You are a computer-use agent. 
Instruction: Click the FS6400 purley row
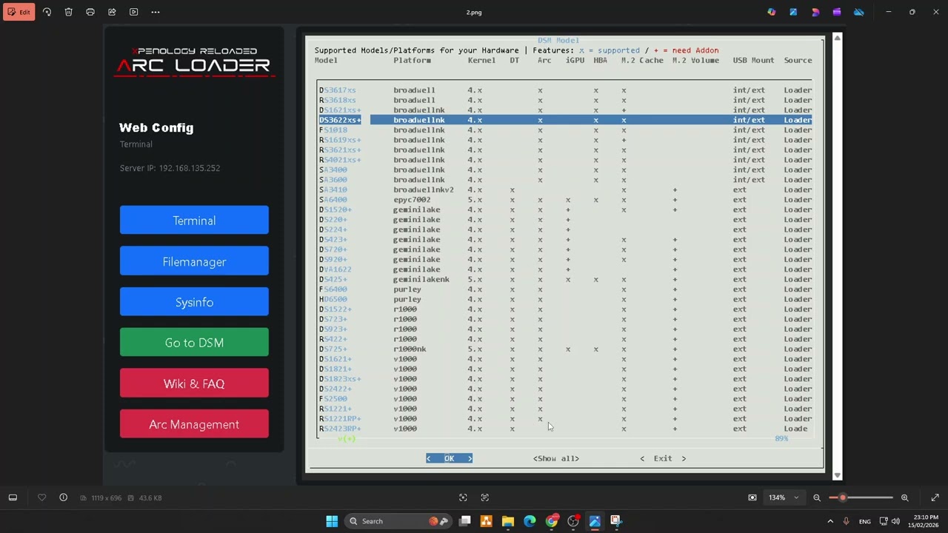pos(565,289)
